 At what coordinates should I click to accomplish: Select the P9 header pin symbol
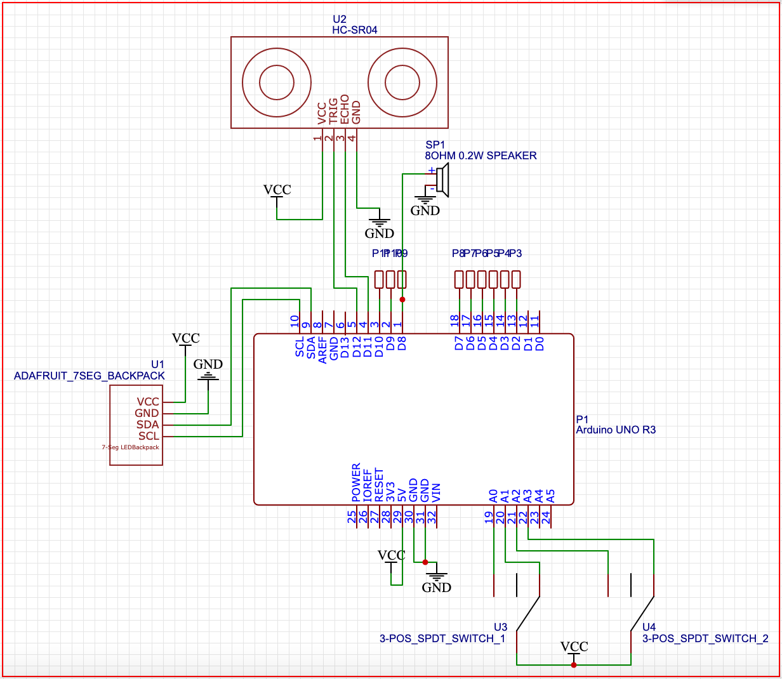(x=402, y=280)
